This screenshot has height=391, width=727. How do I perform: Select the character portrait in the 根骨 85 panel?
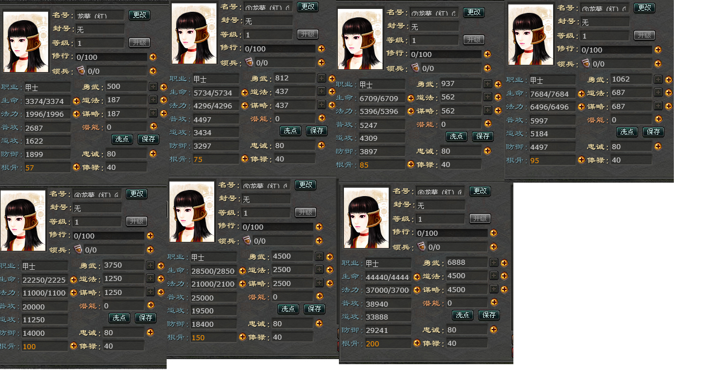360,39
